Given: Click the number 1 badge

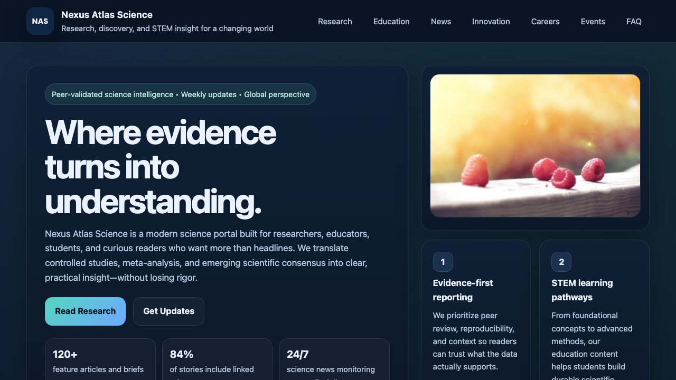Looking at the screenshot, I should (443, 262).
